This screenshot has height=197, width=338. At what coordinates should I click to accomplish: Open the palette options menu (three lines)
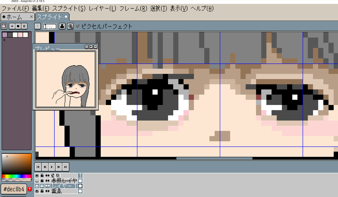coord(24,26)
